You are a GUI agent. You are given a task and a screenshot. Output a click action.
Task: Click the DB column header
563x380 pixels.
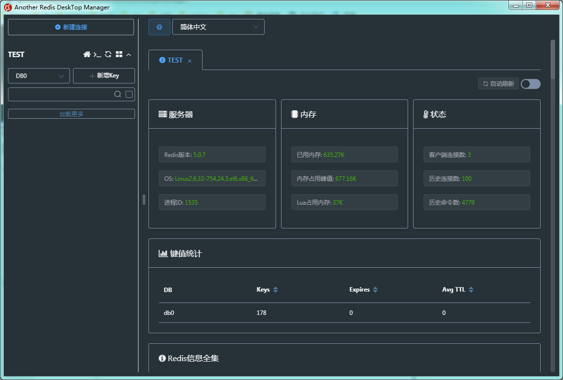pos(168,290)
